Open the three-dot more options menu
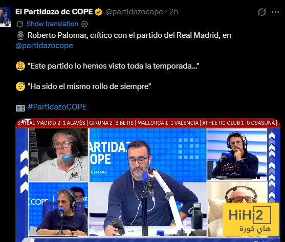285x242 pixels. (x=275, y=12)
